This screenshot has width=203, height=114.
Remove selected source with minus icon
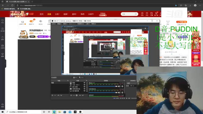tap(74, 96)
